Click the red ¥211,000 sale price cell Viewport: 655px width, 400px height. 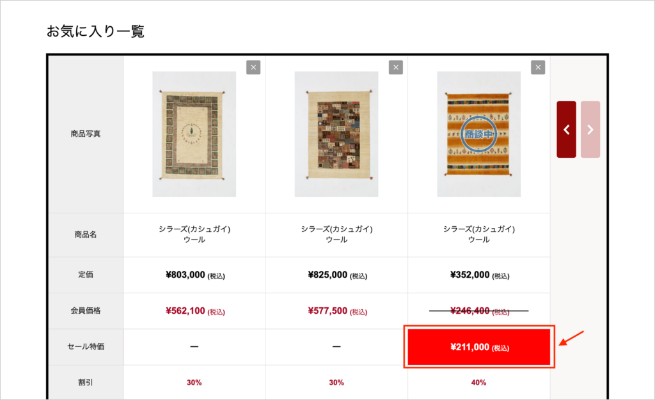coord(478,347)
